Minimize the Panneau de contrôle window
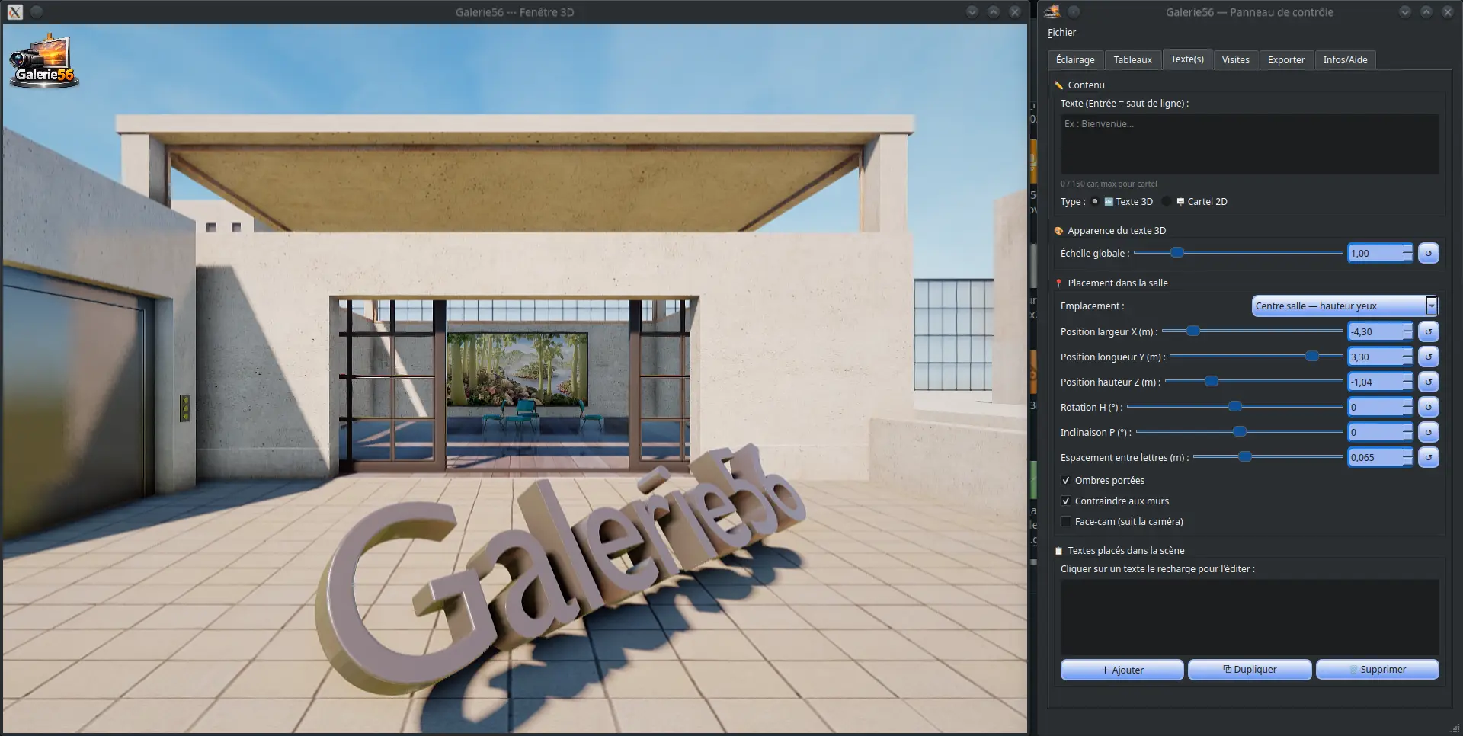1463x736 pixels. click(x=1405, y=11)
